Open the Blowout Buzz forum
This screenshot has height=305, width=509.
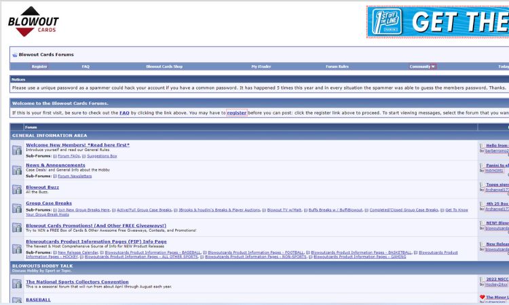click(x=43, y=187)
